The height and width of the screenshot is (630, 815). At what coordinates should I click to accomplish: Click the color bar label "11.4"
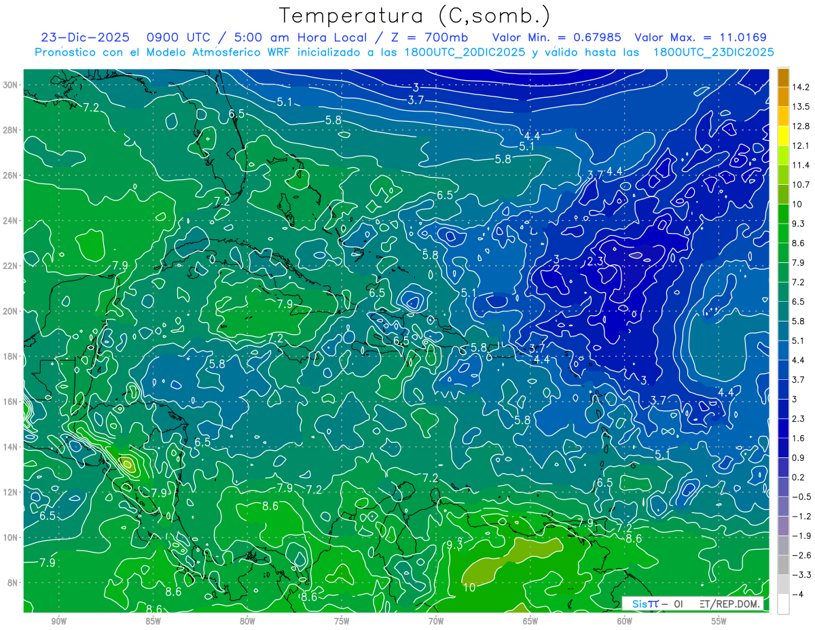800,165
